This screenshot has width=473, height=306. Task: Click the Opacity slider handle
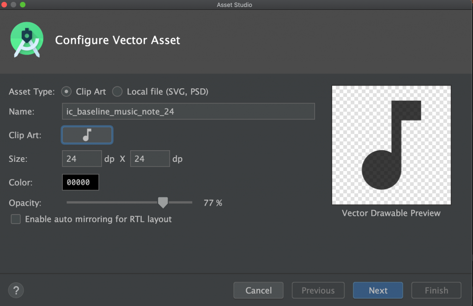[163, 202]
